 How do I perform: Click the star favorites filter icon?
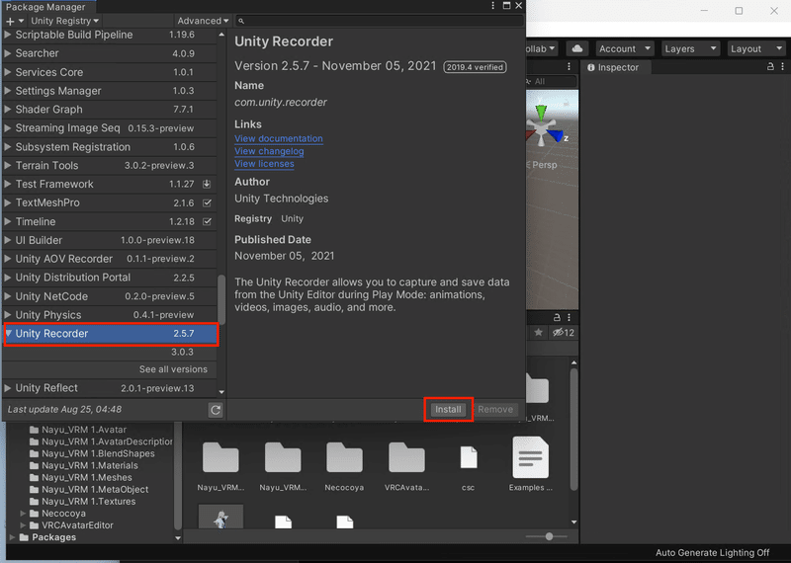pos(538,332)
